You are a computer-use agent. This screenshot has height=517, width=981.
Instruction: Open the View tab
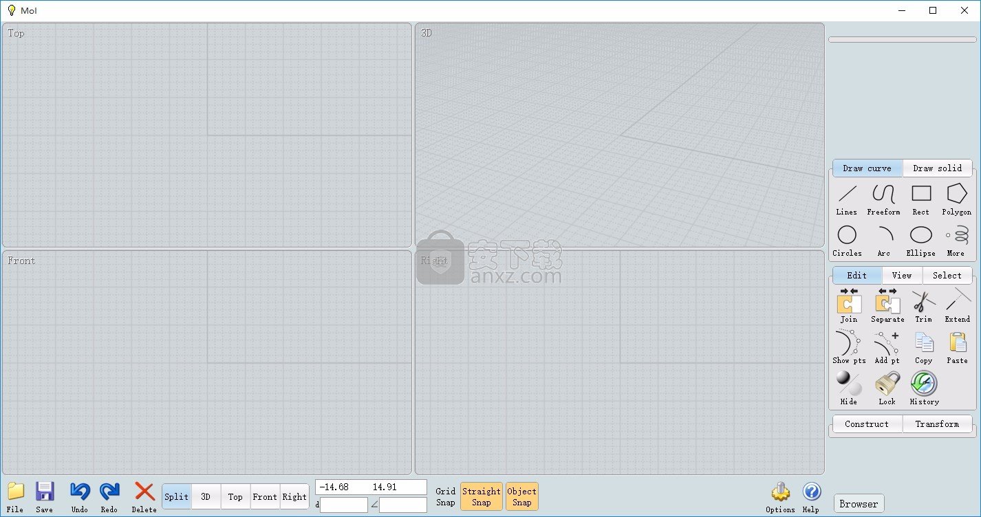coord(902,276)
